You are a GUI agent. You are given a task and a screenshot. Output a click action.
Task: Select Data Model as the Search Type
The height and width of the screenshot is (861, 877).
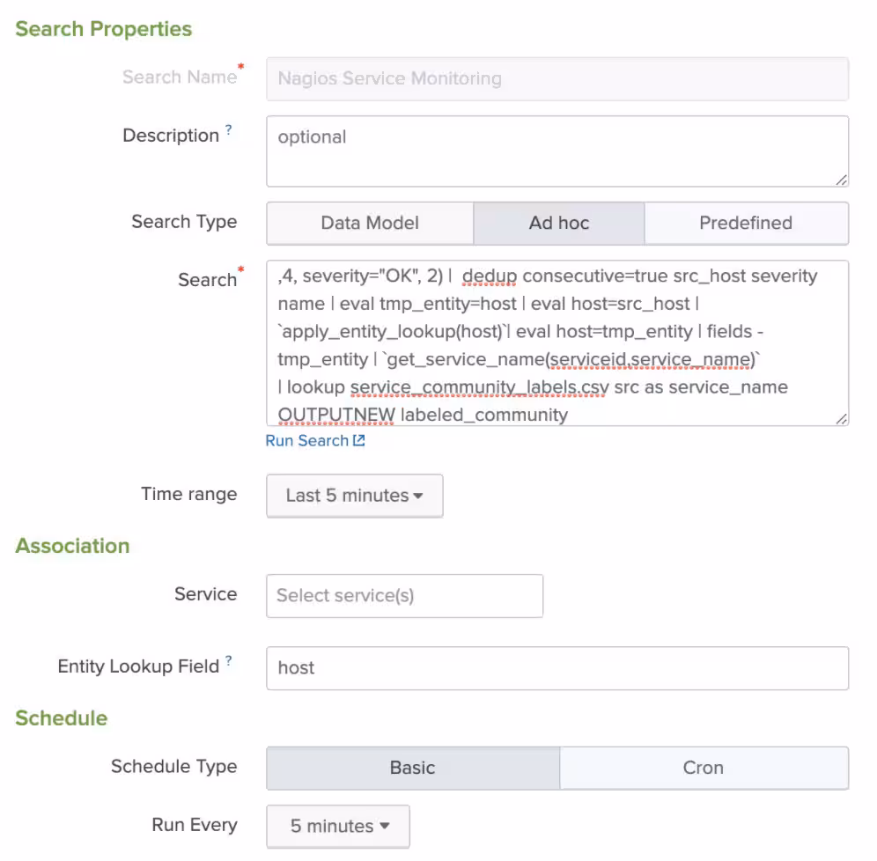(x=369, y=223)
